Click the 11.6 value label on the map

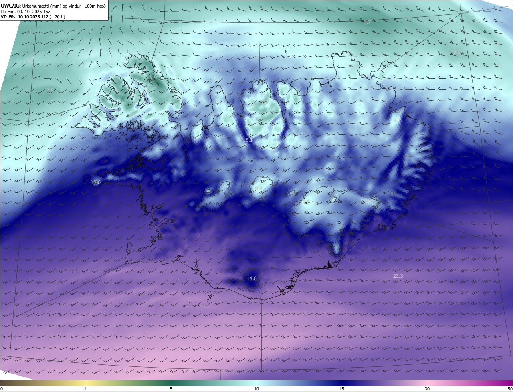click(x=95, y=182)
